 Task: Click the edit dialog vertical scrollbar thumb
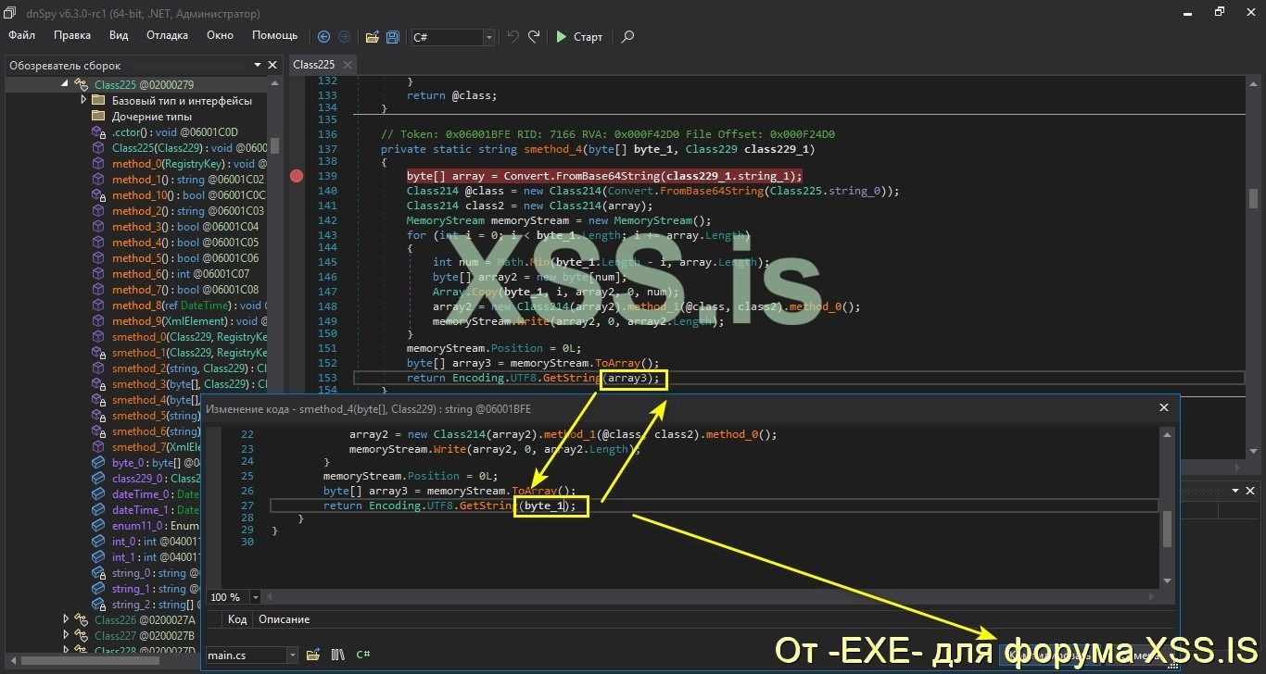pyautogui.click(x=1167, y=529)
